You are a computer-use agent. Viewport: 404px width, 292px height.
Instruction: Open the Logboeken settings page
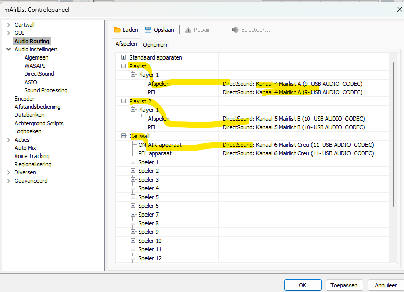[28, 131]
